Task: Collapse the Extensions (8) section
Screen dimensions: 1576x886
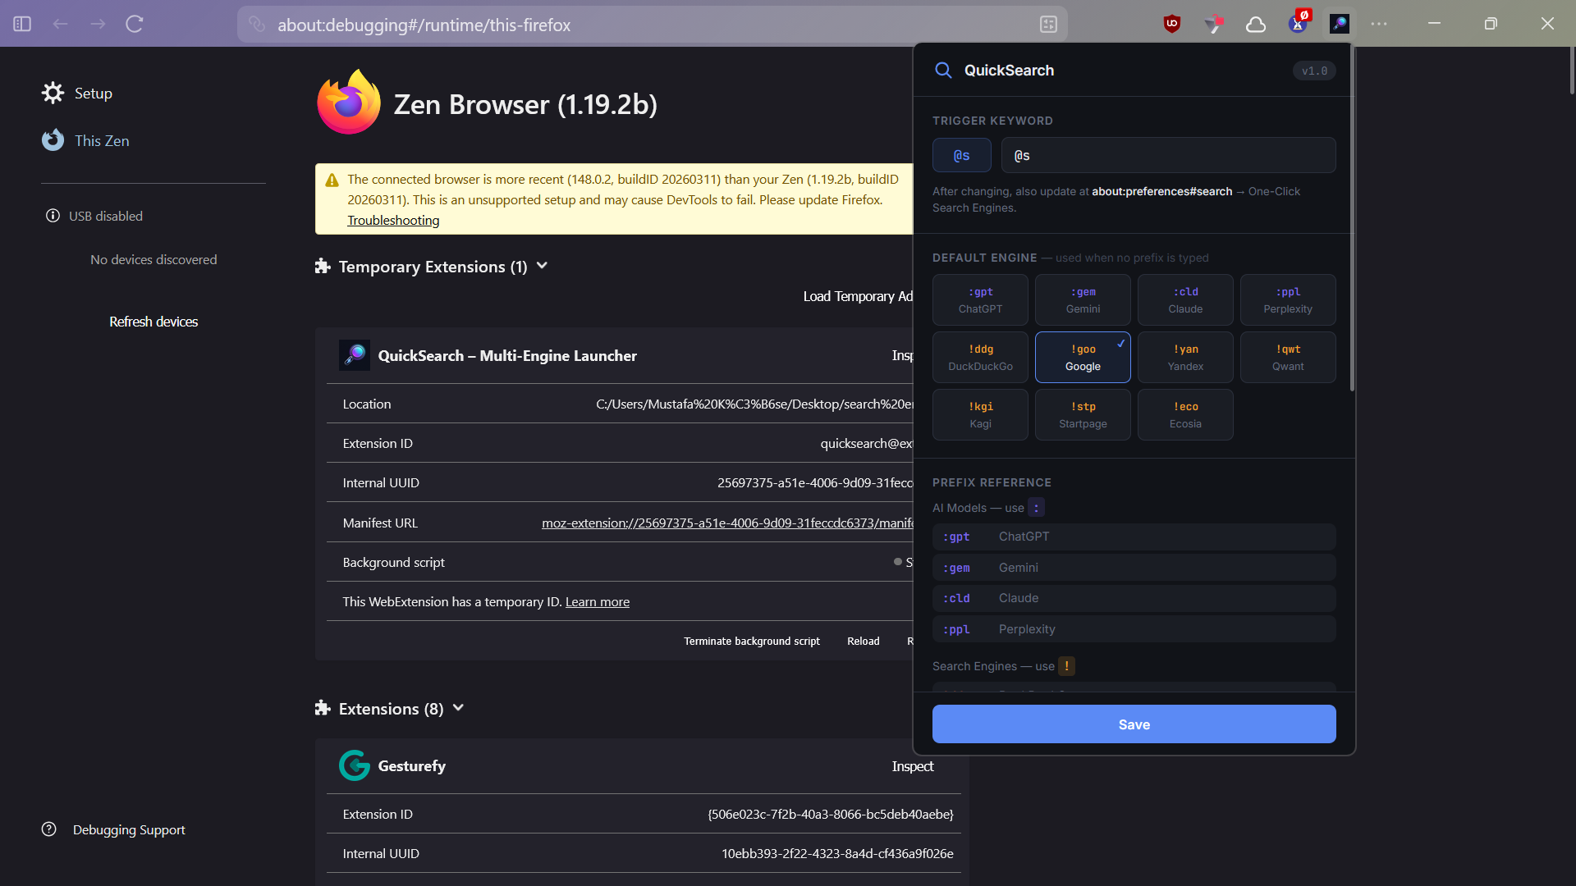Action: (x=458, y=708)
